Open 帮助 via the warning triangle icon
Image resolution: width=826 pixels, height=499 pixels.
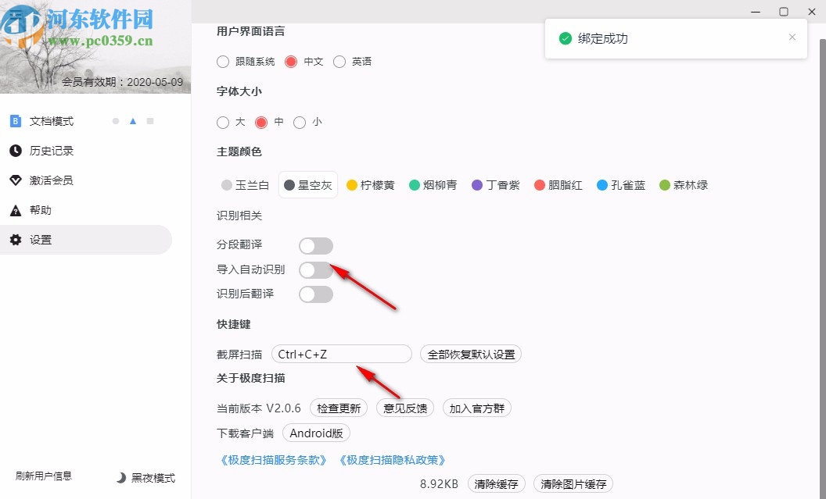(x=16, y=210)
